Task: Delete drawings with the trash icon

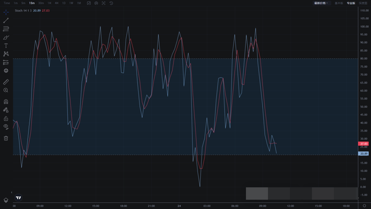Action: pos(6,138)
